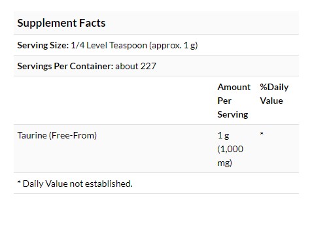Viewport: 312px width, 241px height.
Task: Click the 1/4 Level Teaspoon text
Action: (x=109, y=45)
